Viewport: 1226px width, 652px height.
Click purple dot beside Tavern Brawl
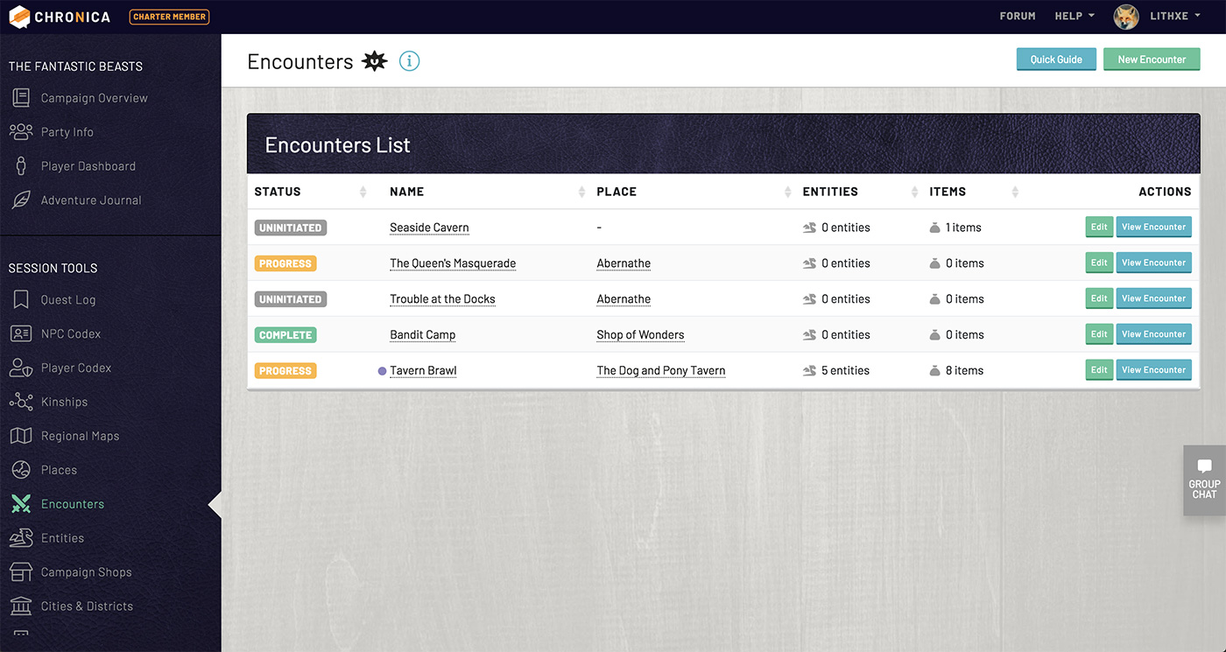tap(382, 371)
